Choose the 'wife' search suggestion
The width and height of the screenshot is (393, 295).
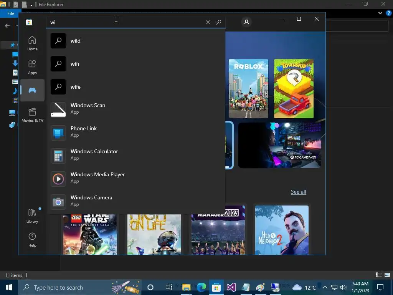point(135,87)
